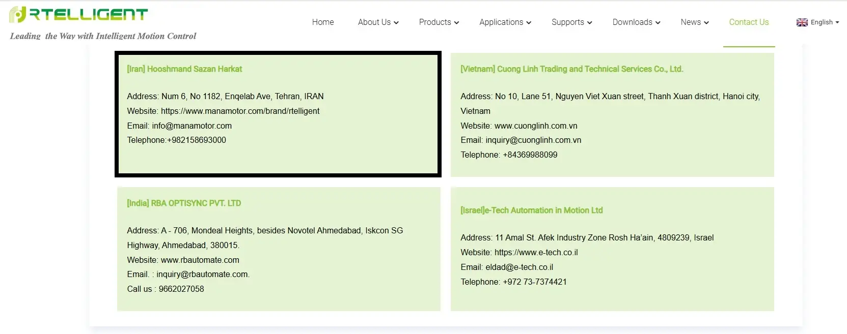This screenshot has height=334, width=847.
Task: Click the inquiry@cuonglinh.com.vn email
Action: 533,140
